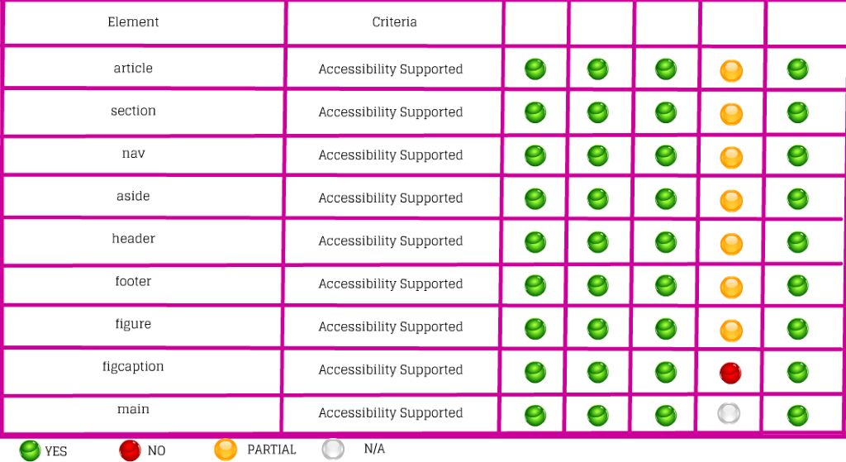Click the Element column header

click(133, 22)
